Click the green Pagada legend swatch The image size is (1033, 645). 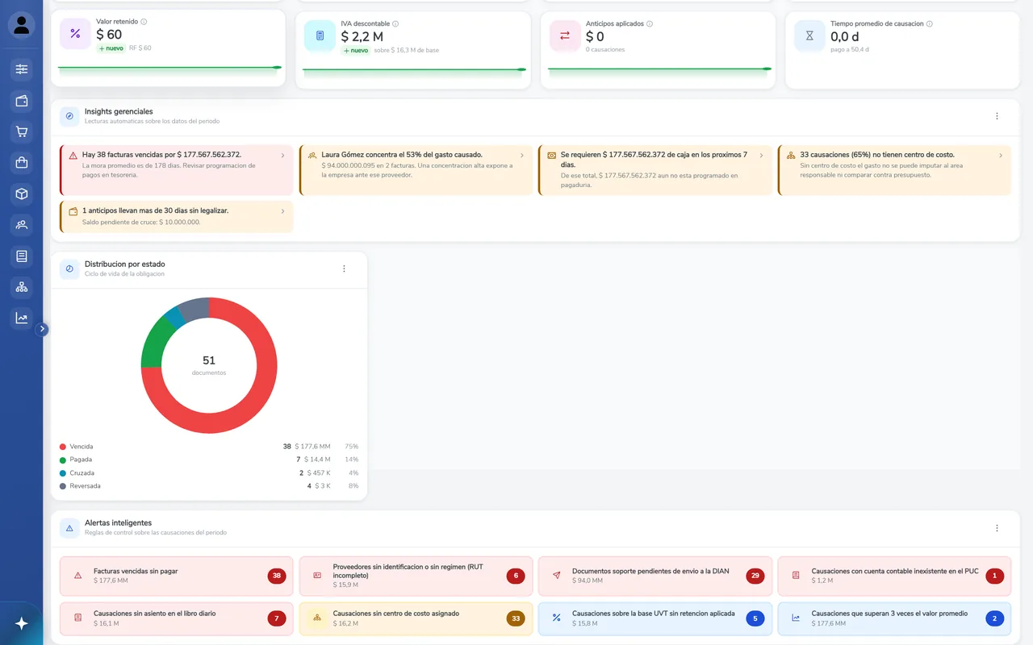click(63, 460)
